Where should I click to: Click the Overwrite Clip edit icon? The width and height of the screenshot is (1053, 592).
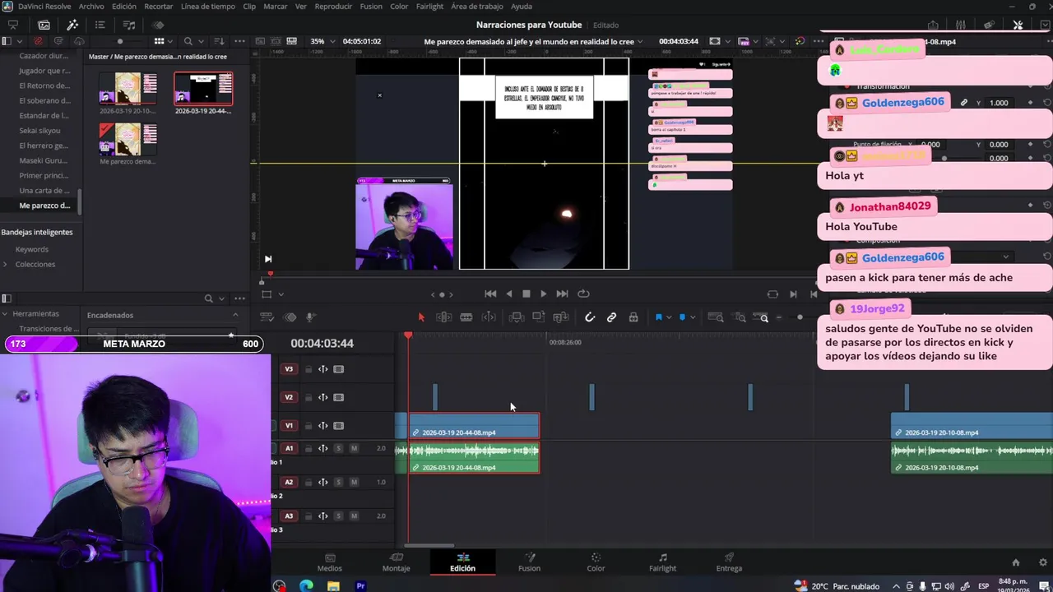(538, 317)
